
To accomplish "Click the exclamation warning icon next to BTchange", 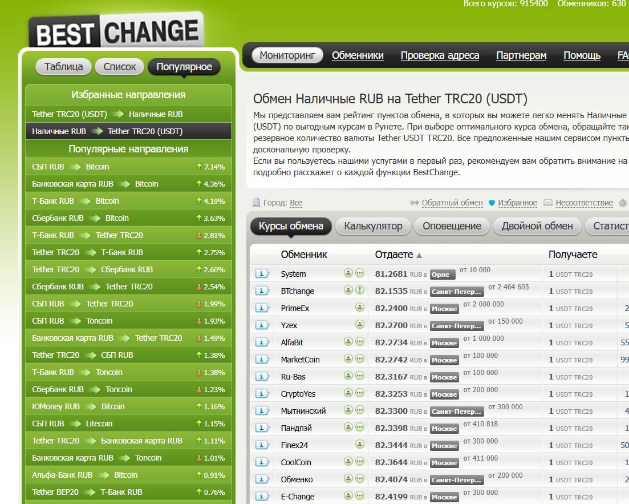I will [360, 291].
